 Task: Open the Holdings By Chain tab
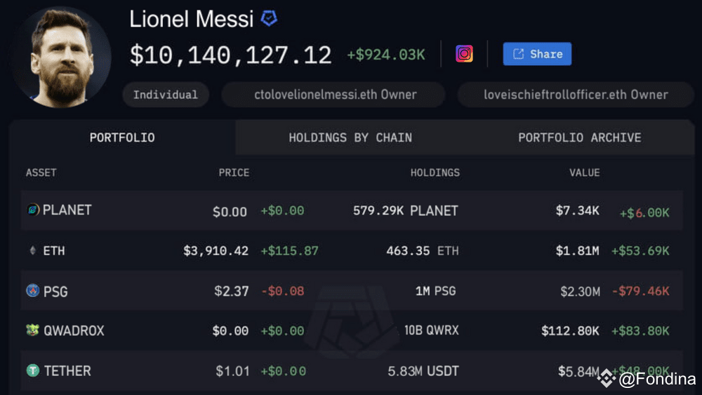[350, 138]
